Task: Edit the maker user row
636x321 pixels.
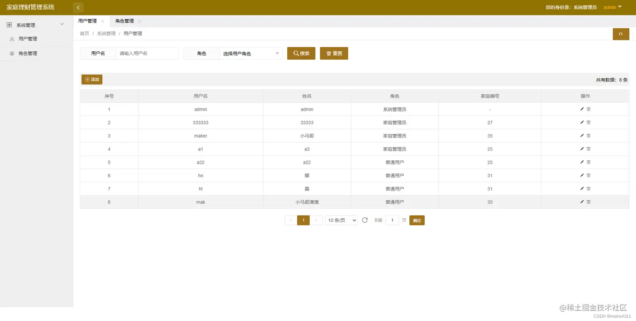Action: point(582,135)
